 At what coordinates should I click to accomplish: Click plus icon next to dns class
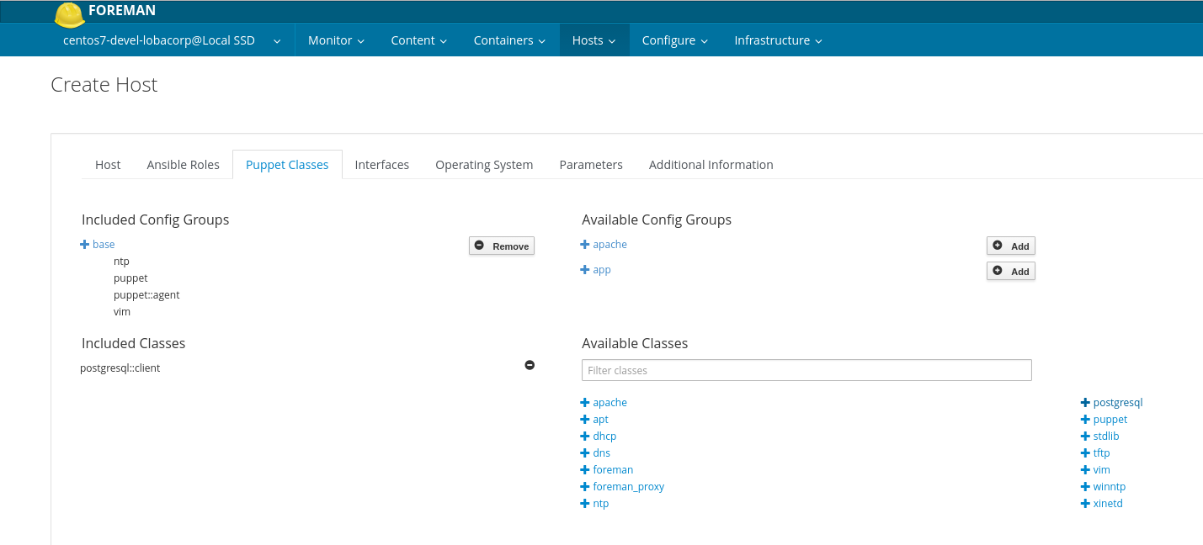585,453
